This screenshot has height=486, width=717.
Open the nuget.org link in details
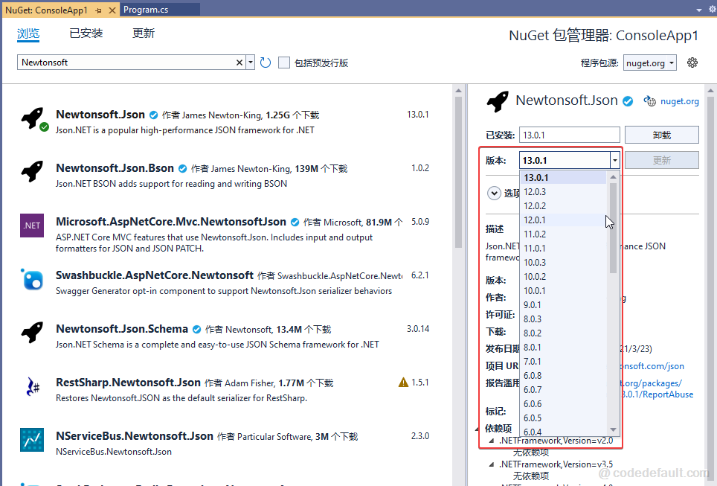click(x=680, y=101)
